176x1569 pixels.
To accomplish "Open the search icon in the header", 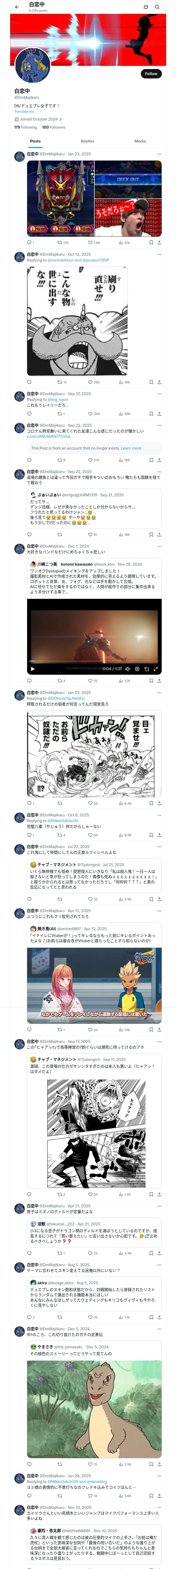I will [157, 7].
